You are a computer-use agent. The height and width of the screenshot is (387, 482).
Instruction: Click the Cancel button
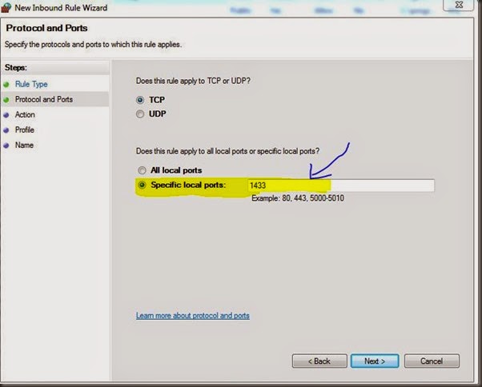432,361
